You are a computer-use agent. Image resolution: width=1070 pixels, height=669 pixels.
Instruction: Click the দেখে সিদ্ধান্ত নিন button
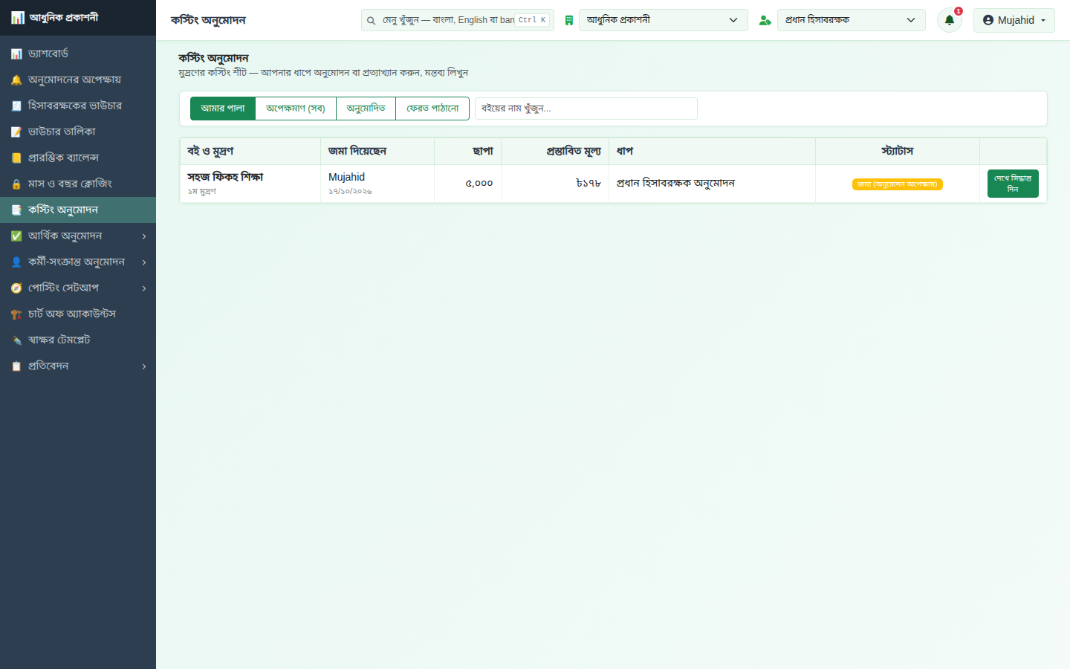point(1013,184)
